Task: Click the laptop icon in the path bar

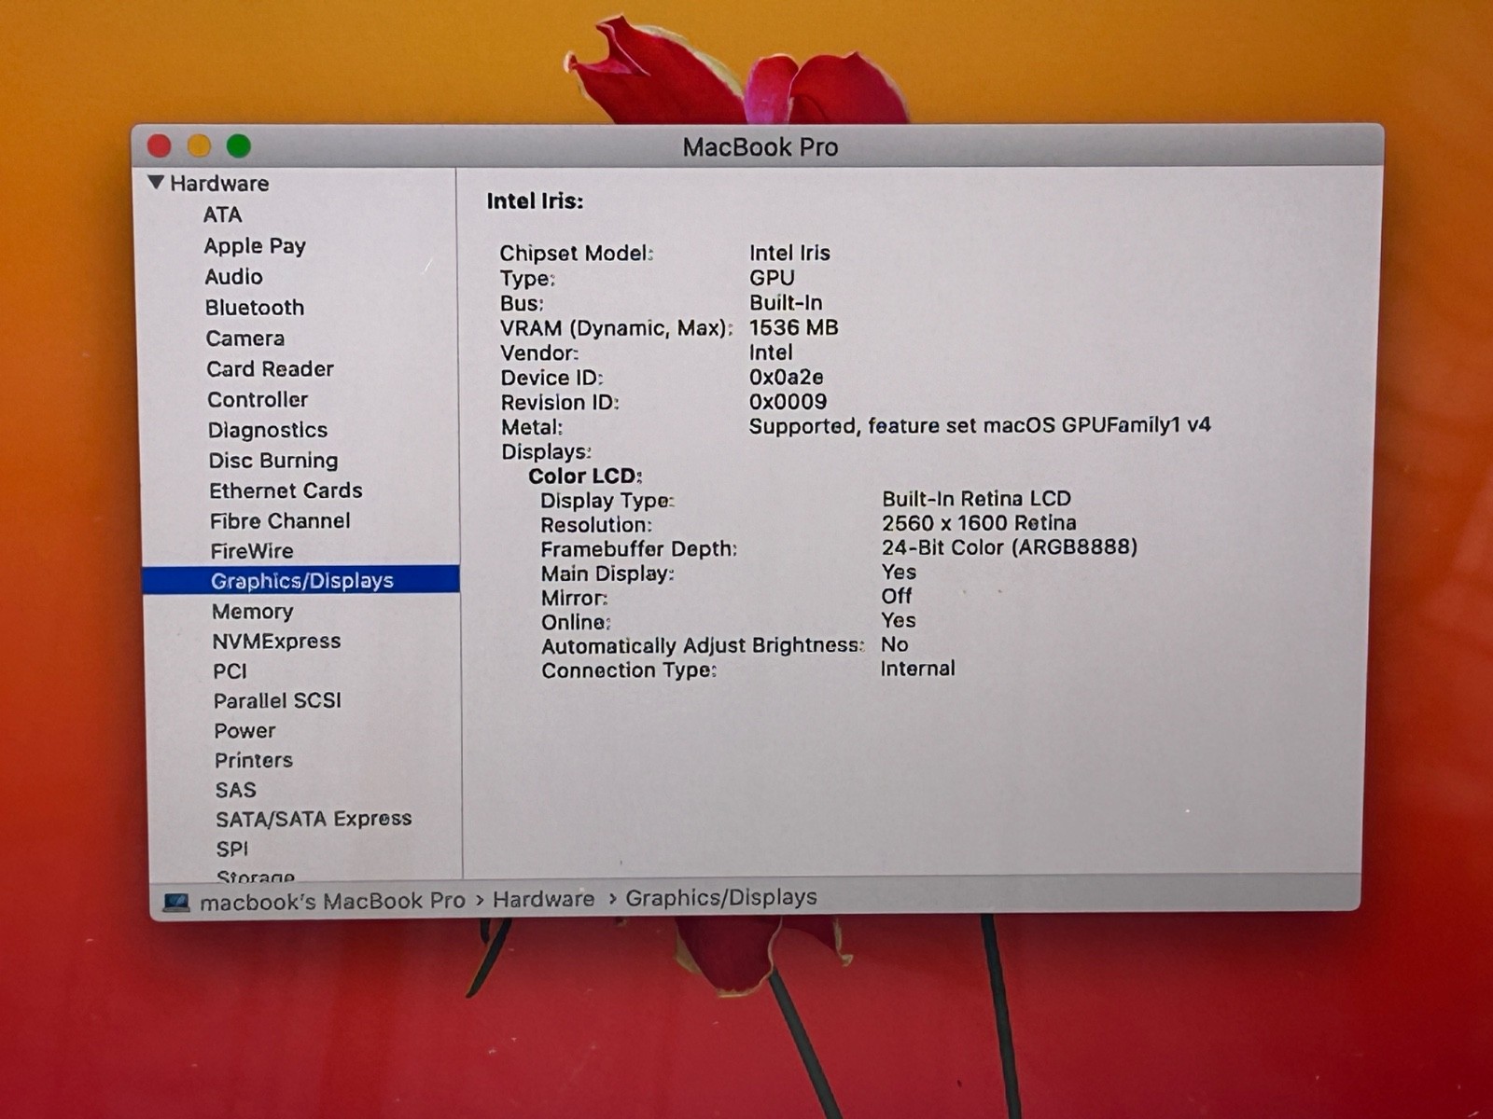Action: (176, 902)
